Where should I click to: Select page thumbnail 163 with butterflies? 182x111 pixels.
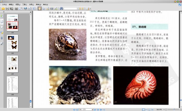pyautogui.click(x=12, y=43)
